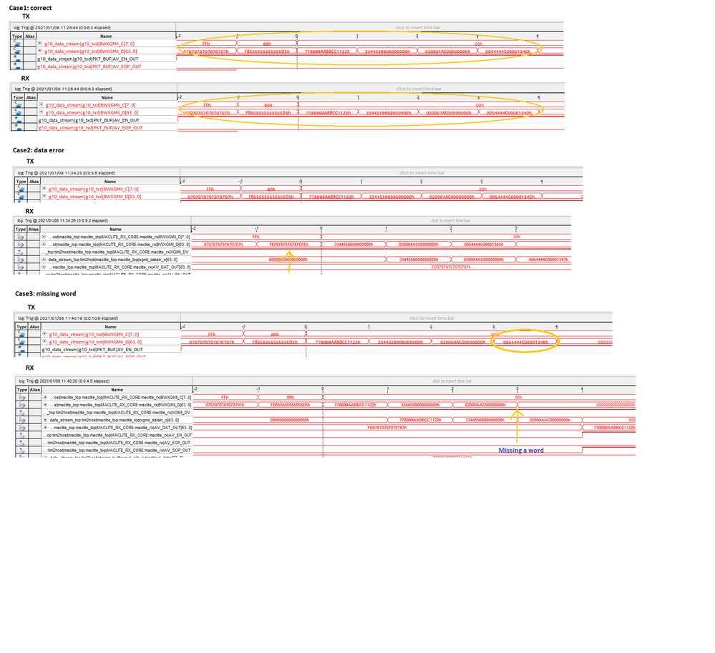The image size is (715, 653).
Task: Click 'click to insert time bar' in Case1 RX
Action: [419, 89]
